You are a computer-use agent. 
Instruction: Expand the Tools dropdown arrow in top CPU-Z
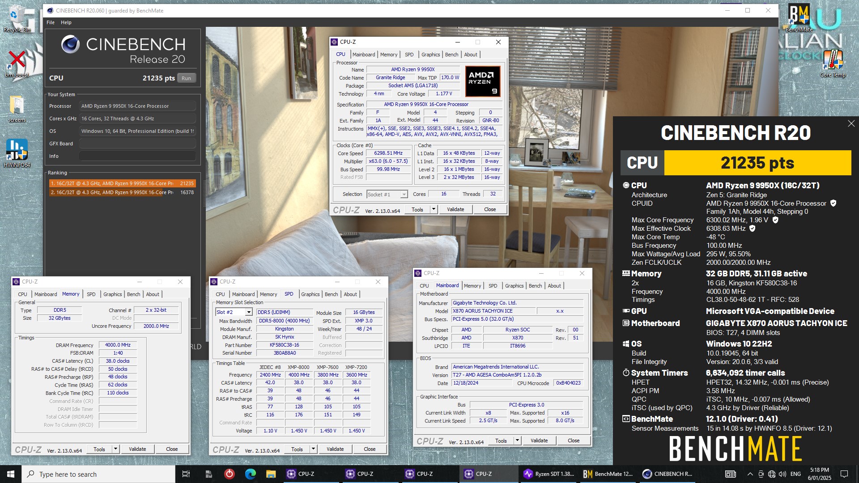click(x=434, y=209)
